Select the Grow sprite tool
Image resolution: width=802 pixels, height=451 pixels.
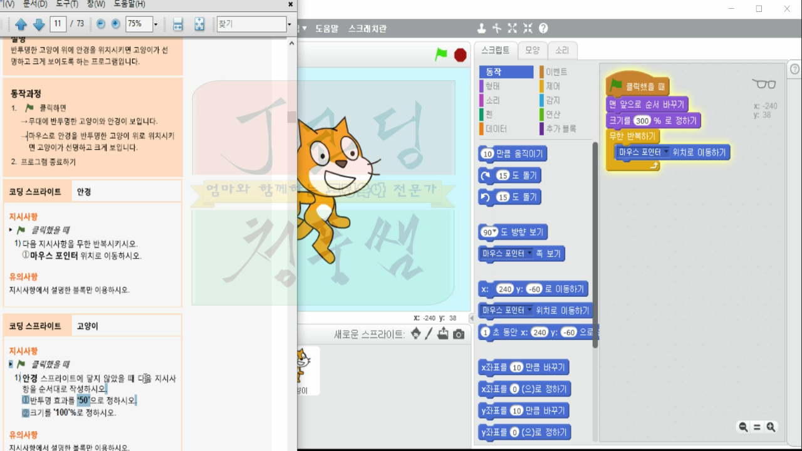click(513, 28)
